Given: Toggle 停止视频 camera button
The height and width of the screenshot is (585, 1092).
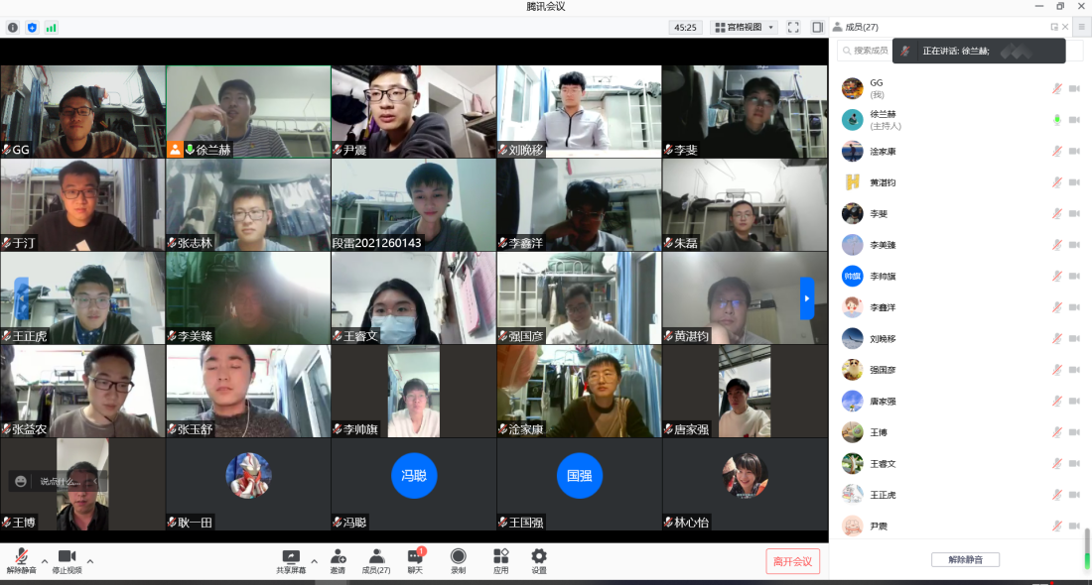Looking at the screenshot, I should click(x=67, y=561).
